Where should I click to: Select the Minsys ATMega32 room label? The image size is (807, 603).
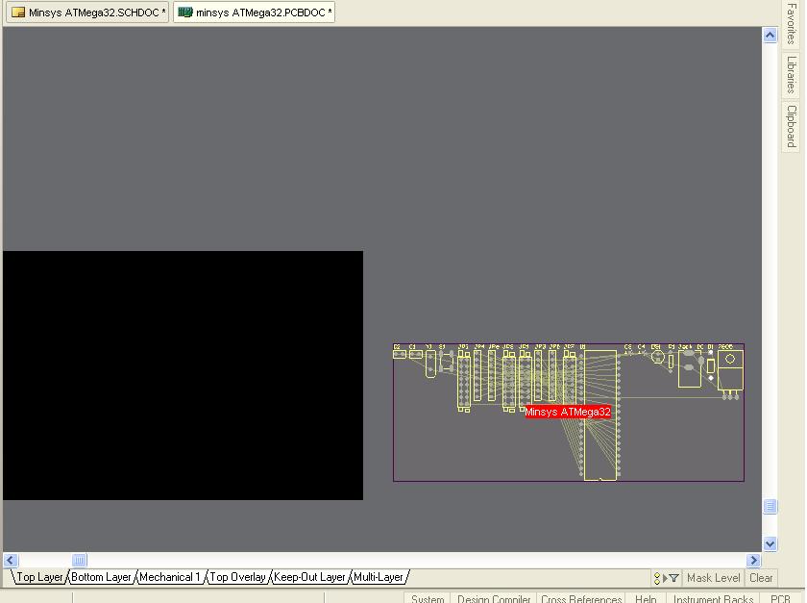(x=569, y=412)
